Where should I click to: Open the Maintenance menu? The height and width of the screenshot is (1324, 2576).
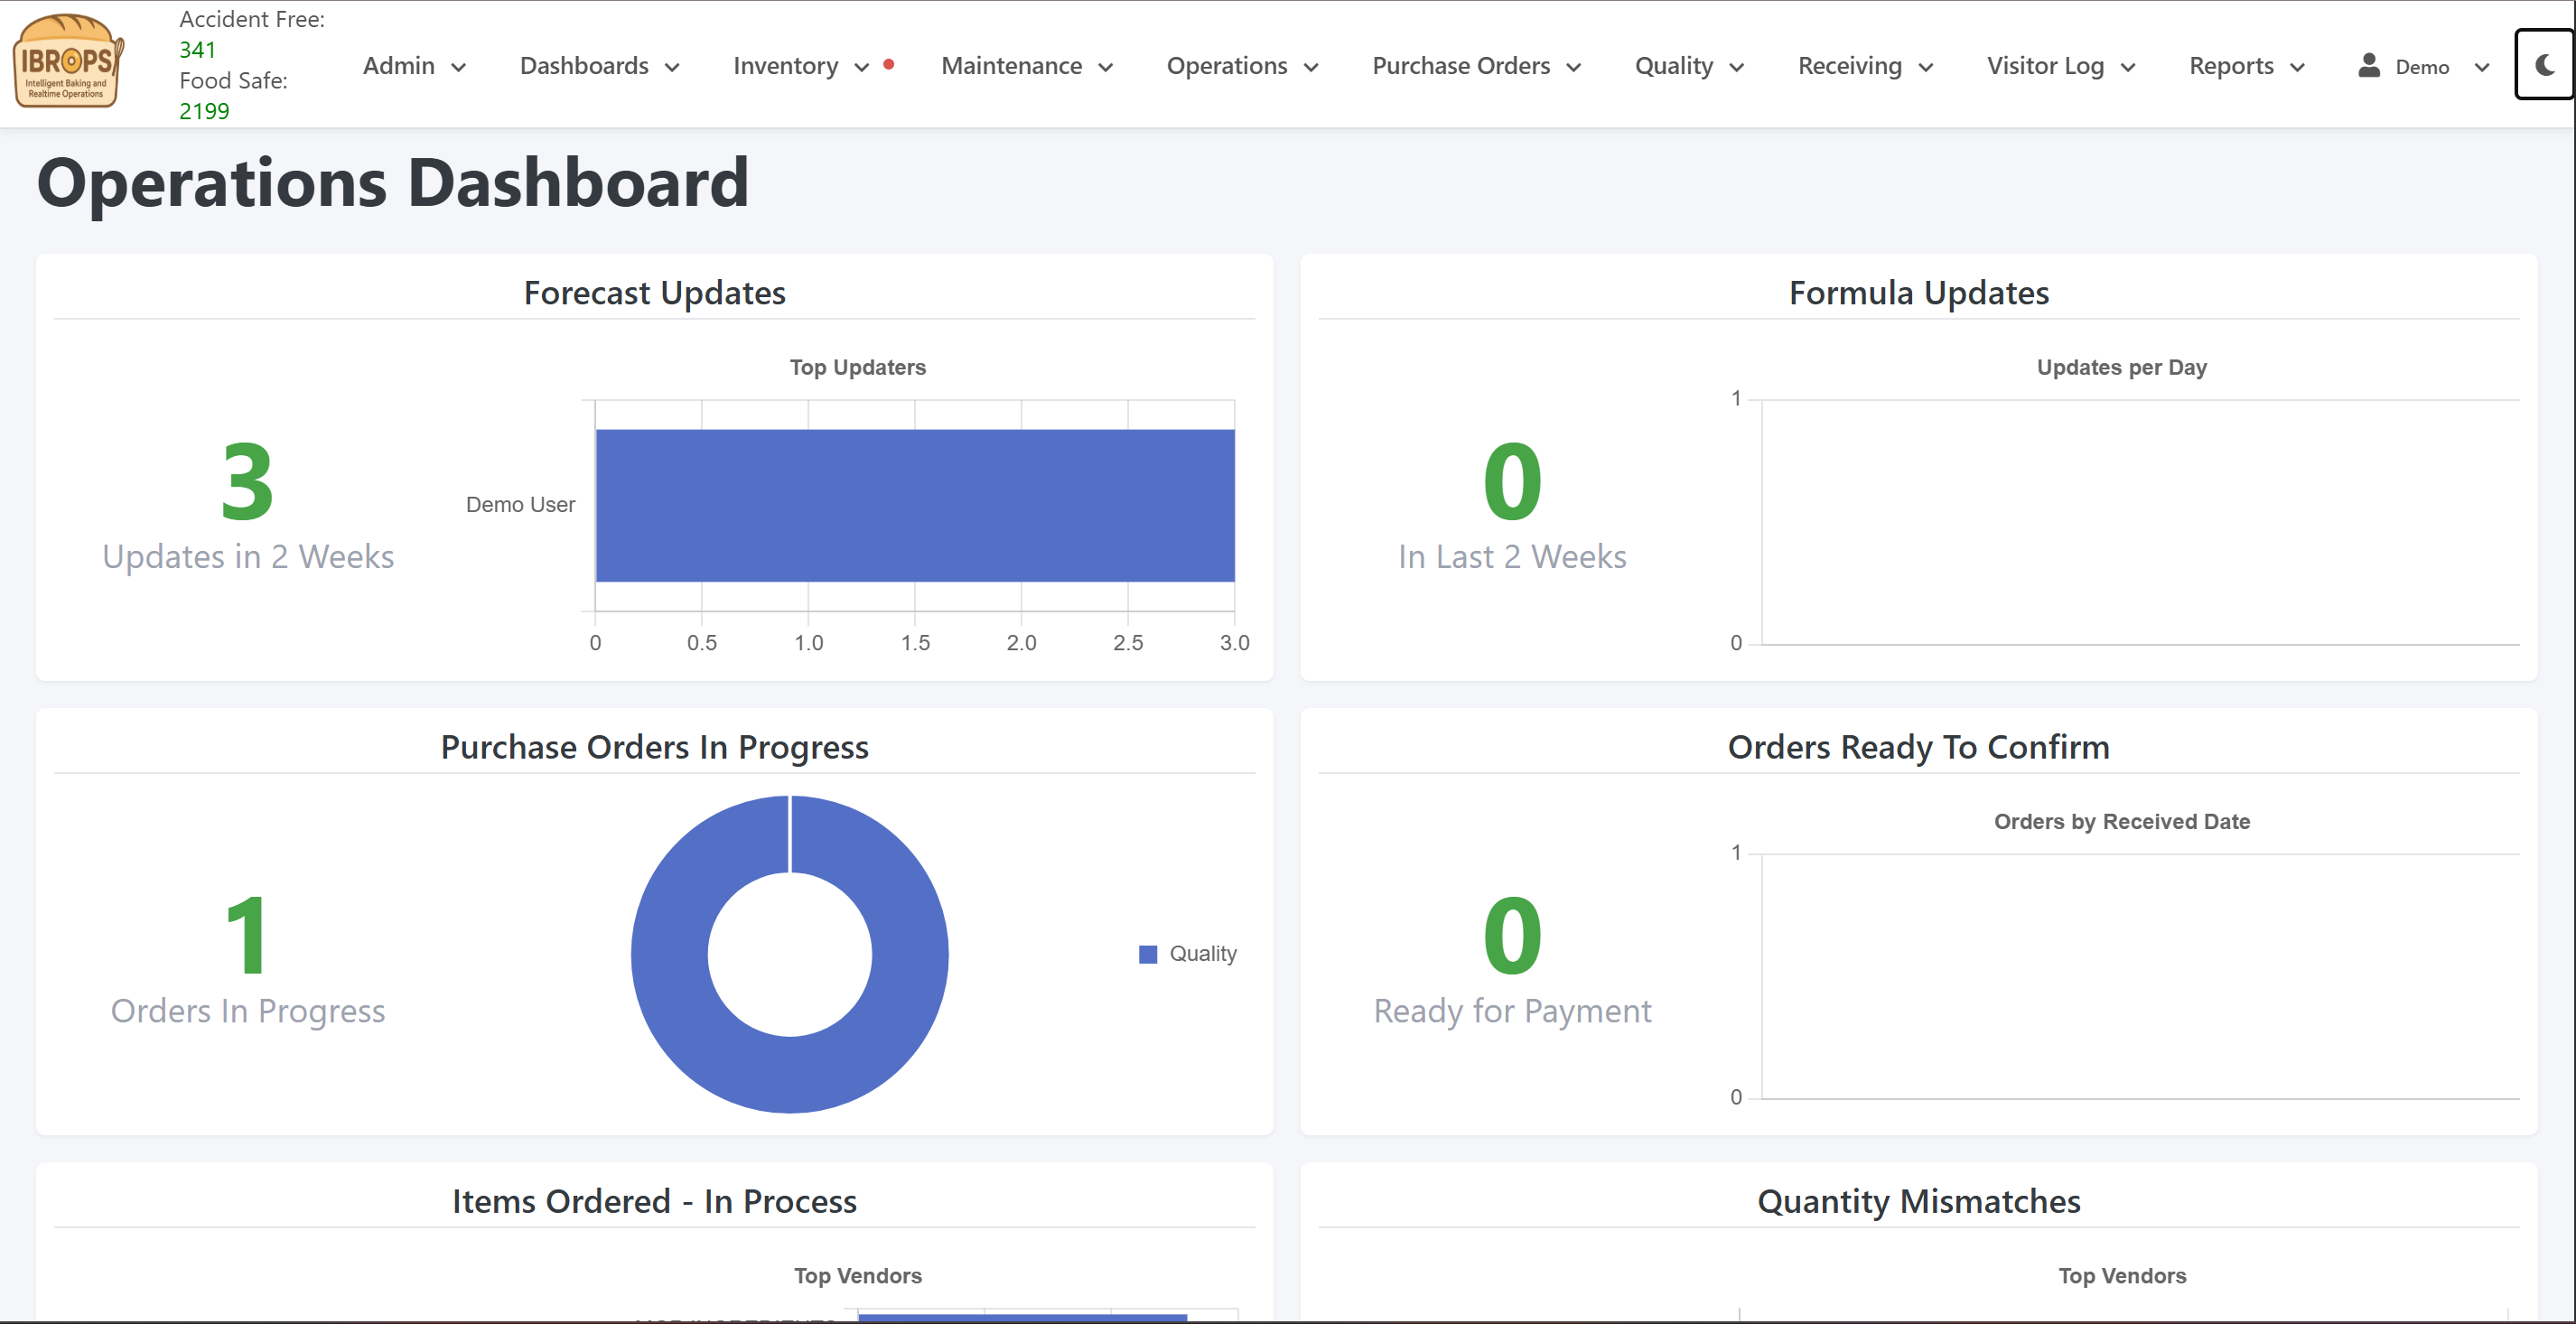pos(1027,66)
